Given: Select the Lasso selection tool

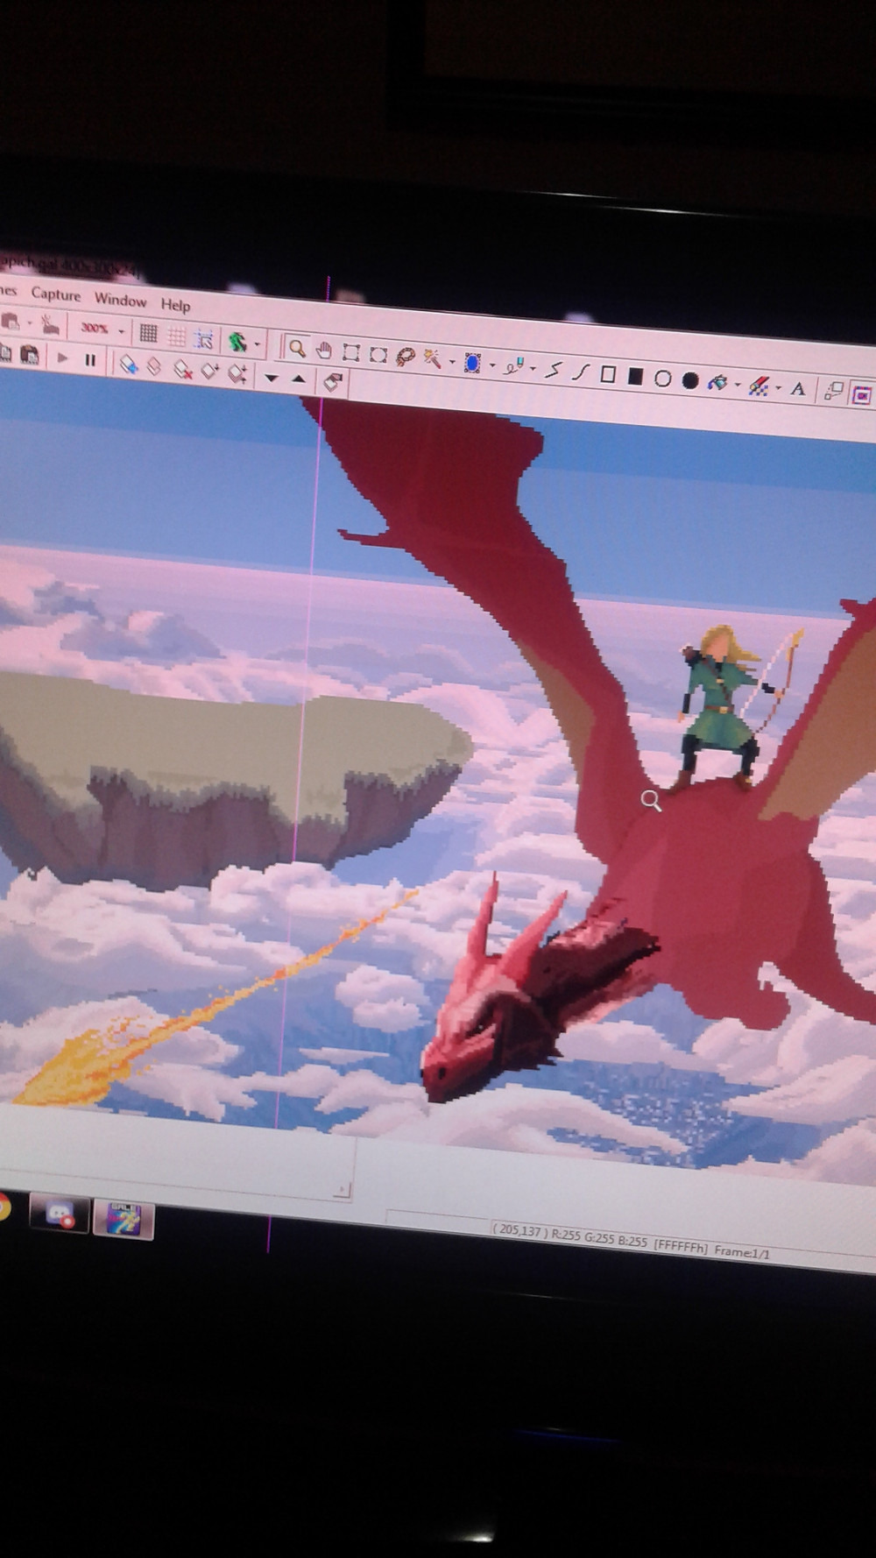Looking at the screenshot, I should pos(405,357).
